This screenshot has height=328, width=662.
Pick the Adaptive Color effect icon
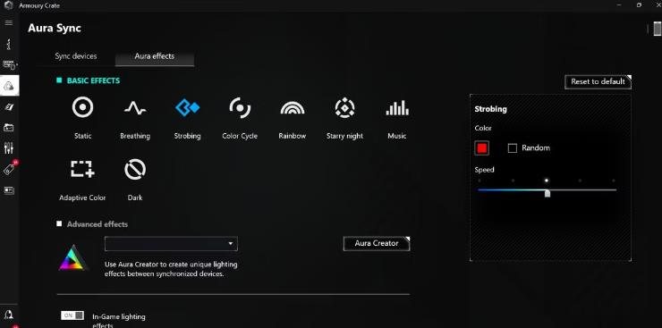click(x=82, y=169)
